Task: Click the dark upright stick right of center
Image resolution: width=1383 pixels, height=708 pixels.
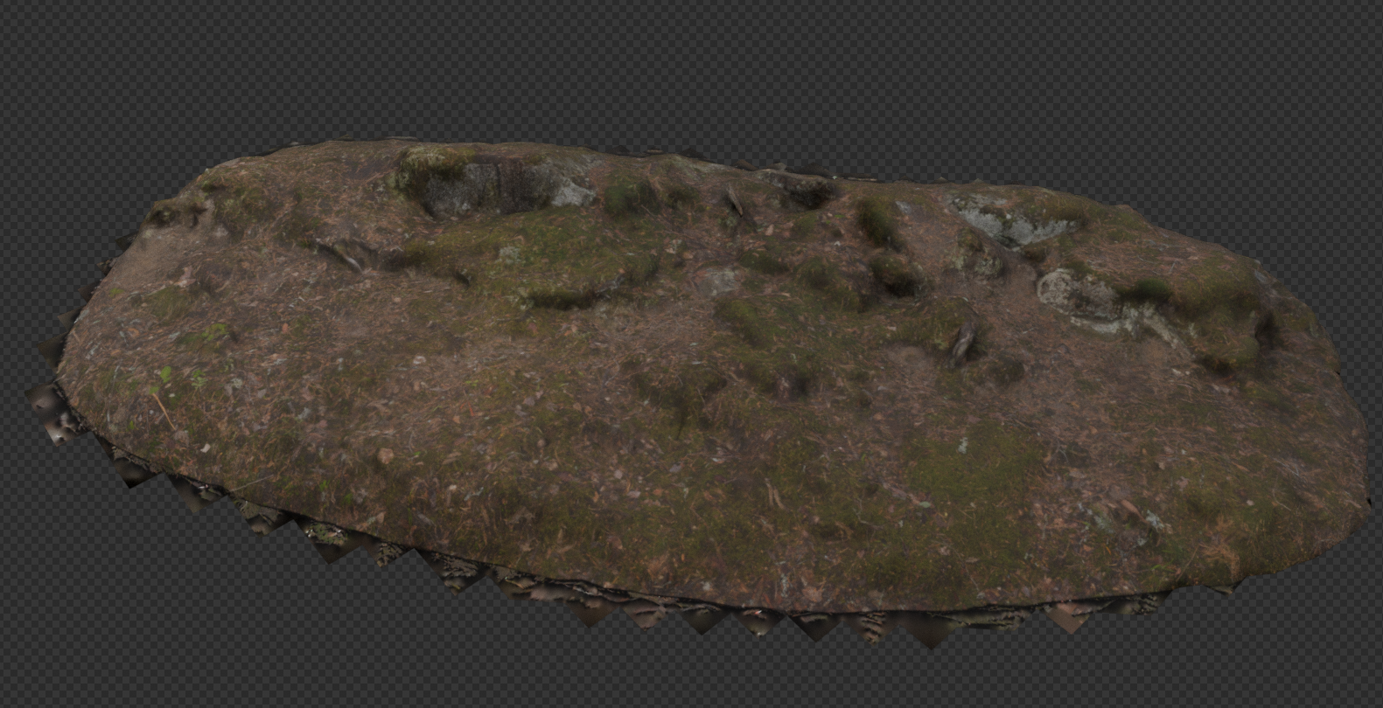Action: (962, 341)
